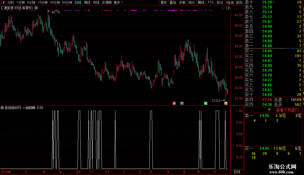This screenshot has height=175, width=304.
Task: Click the 买十 price 24.60
Action: pyautogui.click(x=267, y=95)
